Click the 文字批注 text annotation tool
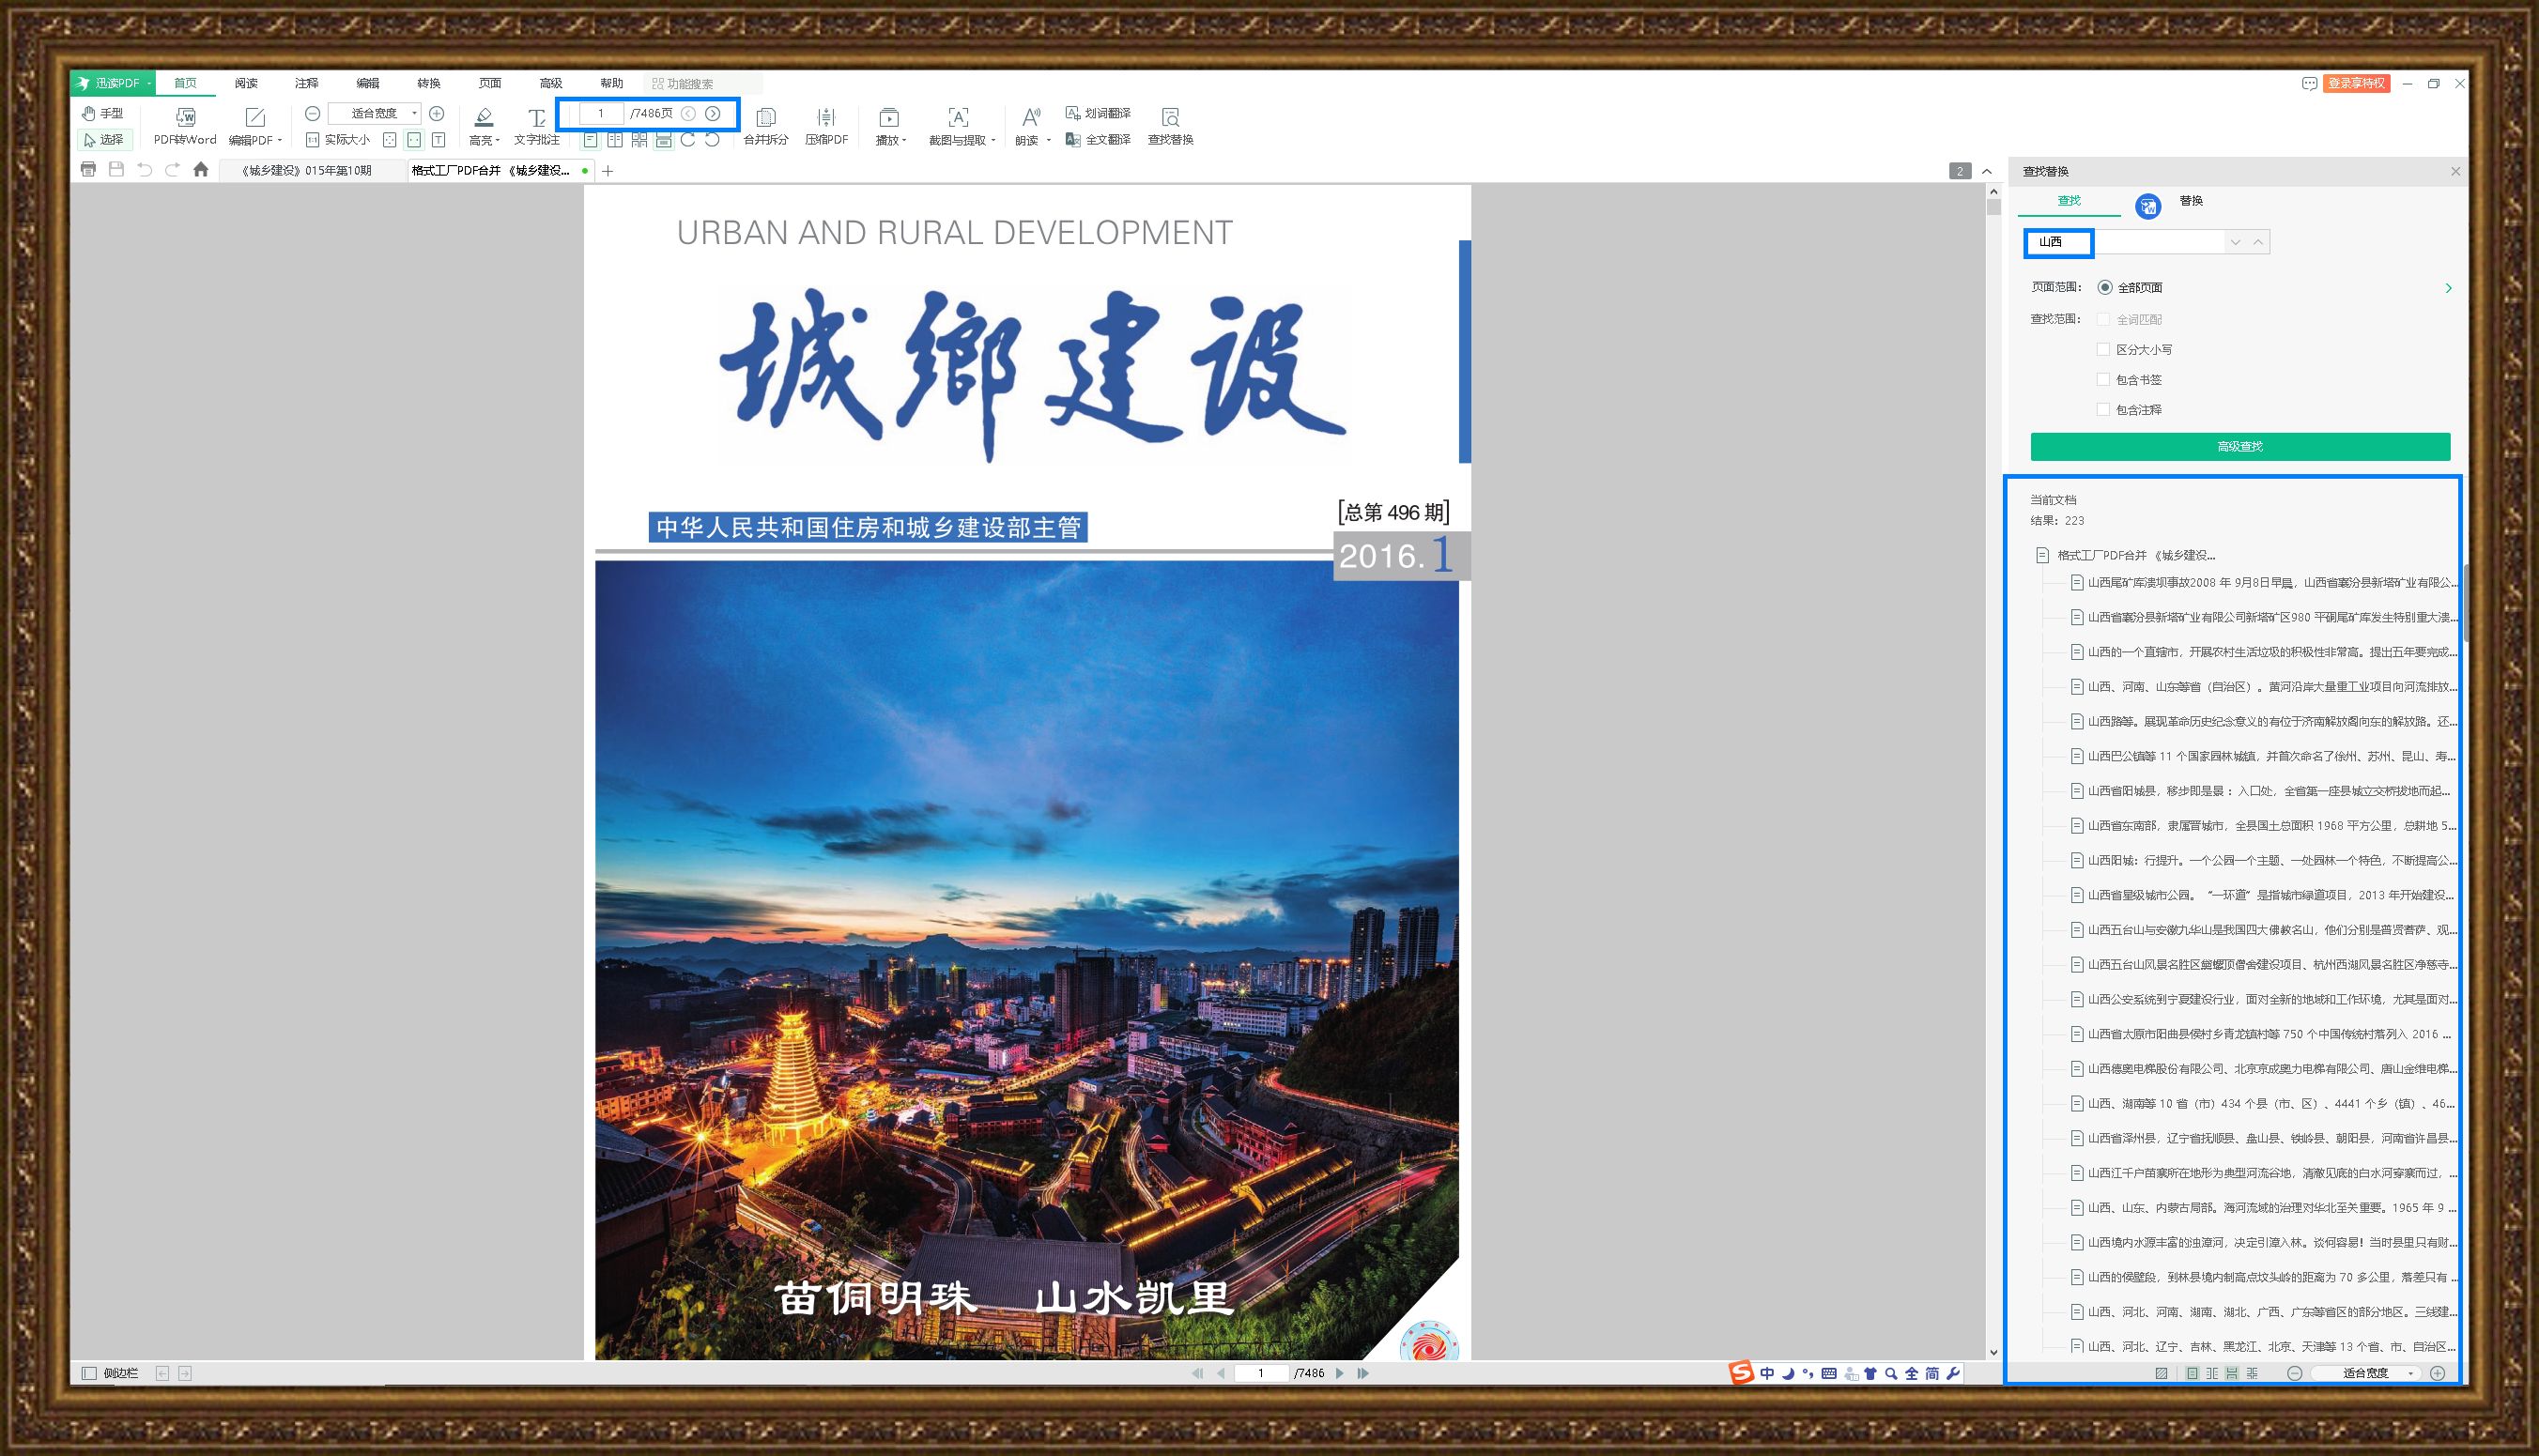The image size is (2539, 1456). click(x=536, y=117)
